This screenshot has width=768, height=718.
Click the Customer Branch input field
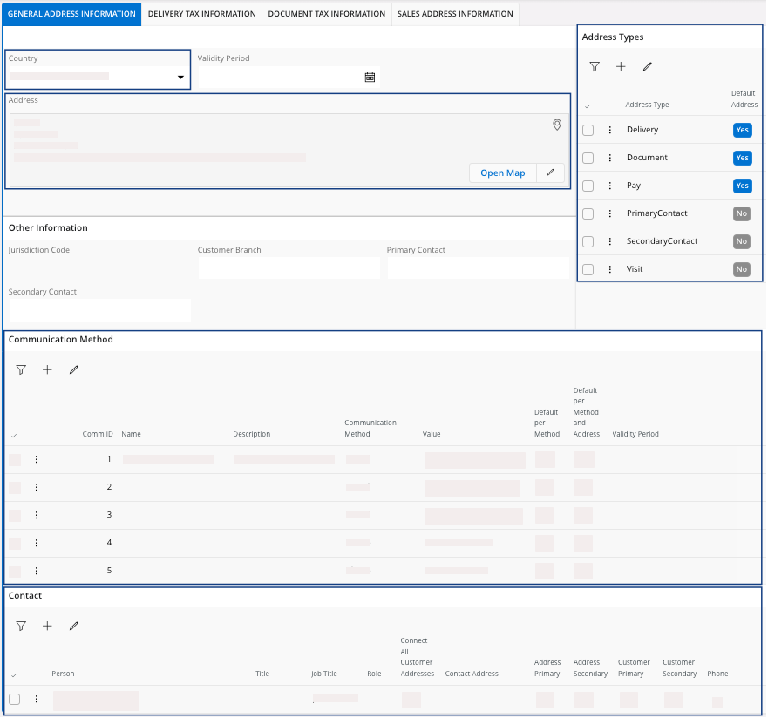[x=289, y=268]
